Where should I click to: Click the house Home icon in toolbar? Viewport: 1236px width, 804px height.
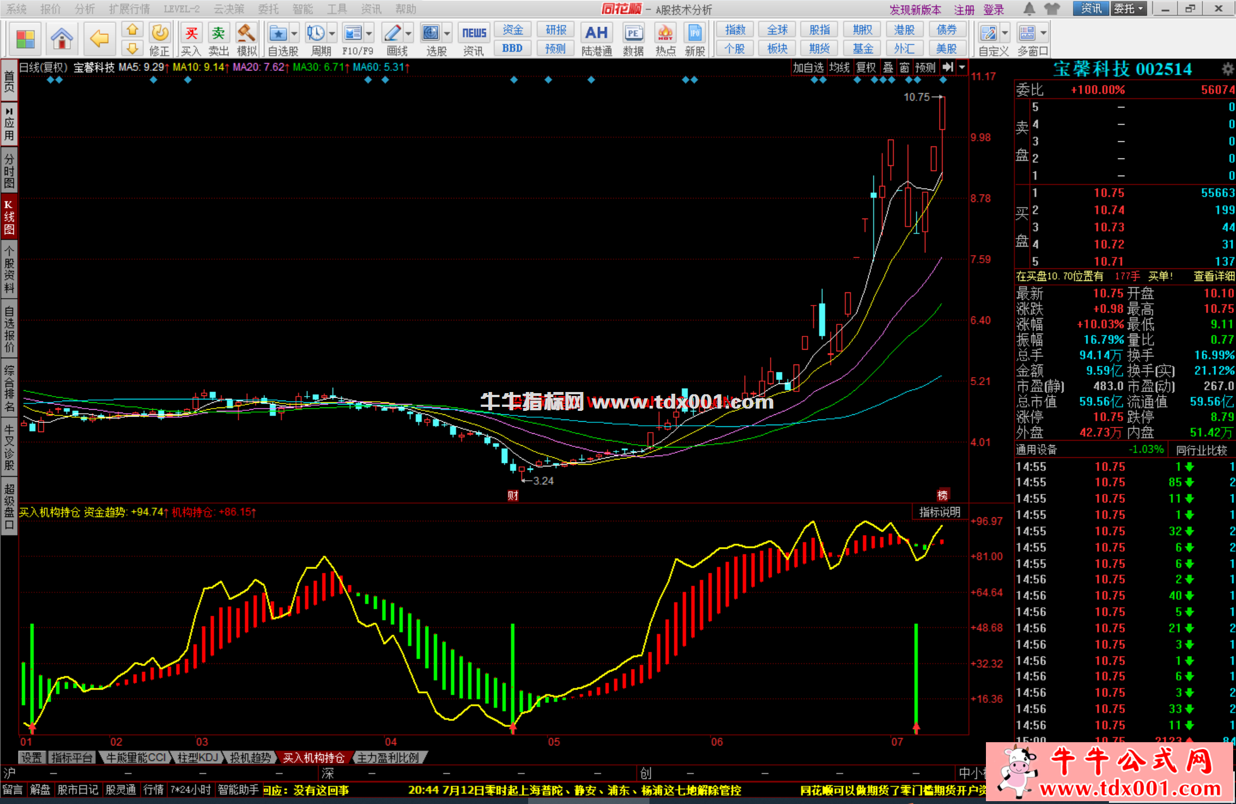62,39
